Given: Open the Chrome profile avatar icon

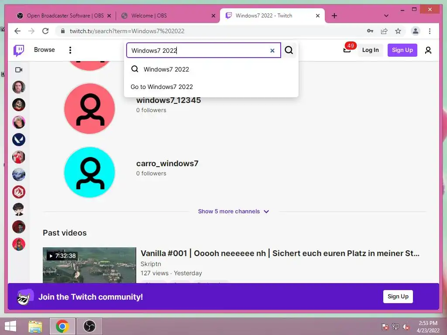Looking at the screenshot, I should 416,31.
